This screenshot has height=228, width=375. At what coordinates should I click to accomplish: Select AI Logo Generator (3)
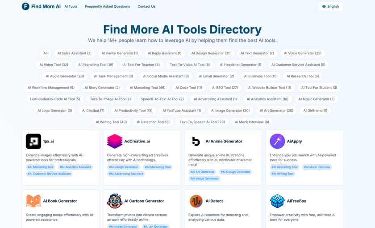[x=55, y=110]
